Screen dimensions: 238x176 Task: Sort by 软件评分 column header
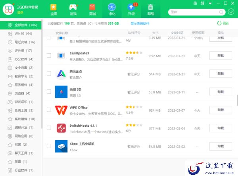coord(134,33)
